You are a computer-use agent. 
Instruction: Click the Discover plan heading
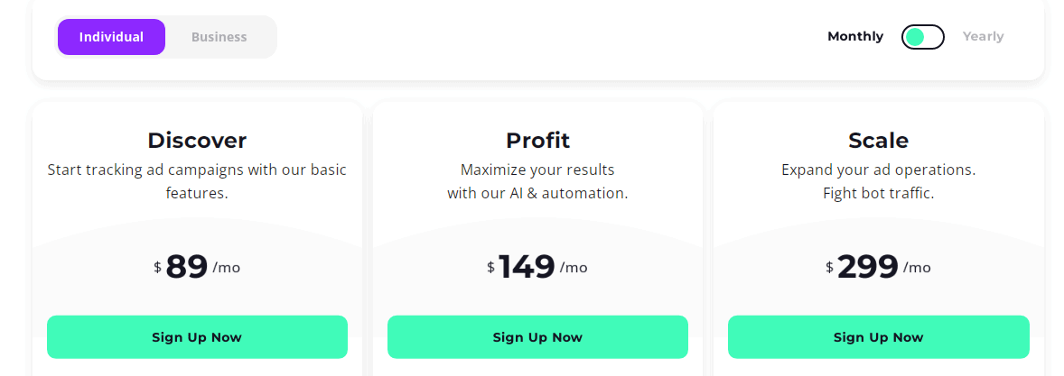click(x=197, y=141)
